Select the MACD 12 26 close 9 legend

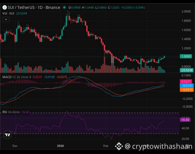click(x=17, y=77)
